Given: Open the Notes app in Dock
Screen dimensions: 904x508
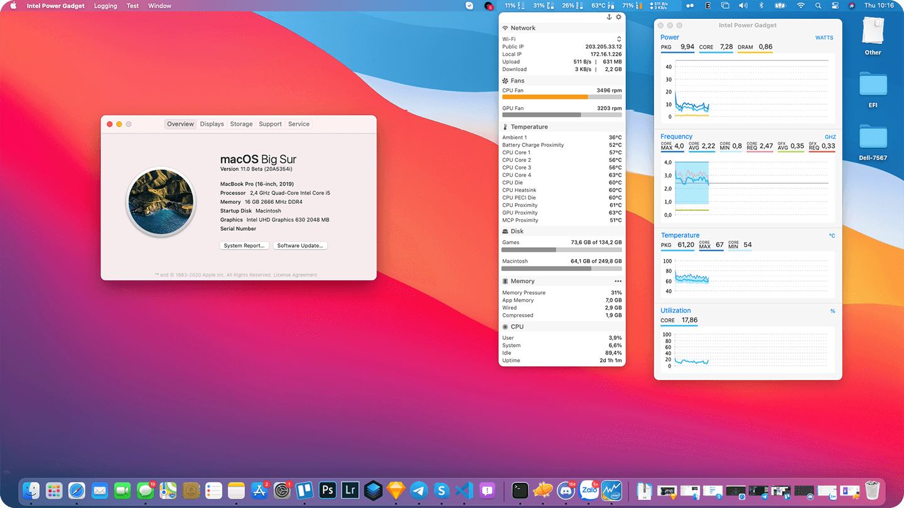Looking at the screenshot, I should tap(236, 490).
